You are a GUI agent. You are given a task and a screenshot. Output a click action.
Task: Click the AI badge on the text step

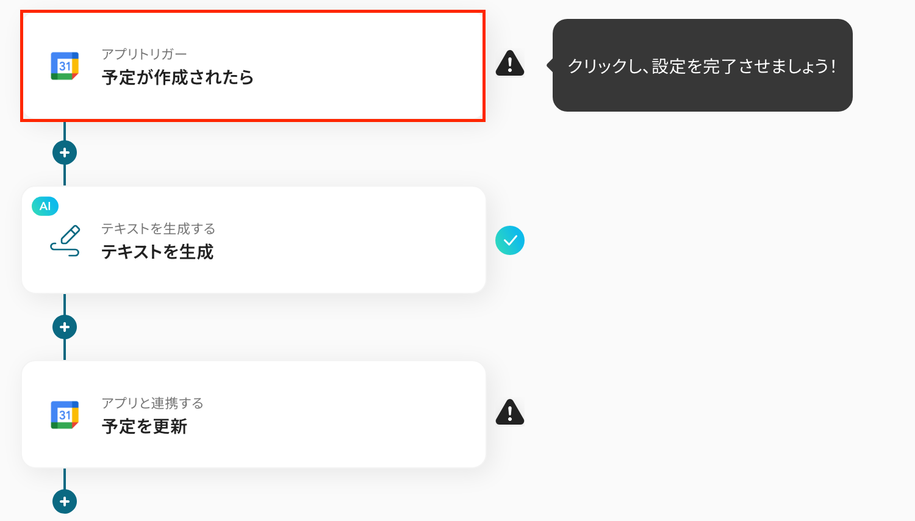(45, 206)
